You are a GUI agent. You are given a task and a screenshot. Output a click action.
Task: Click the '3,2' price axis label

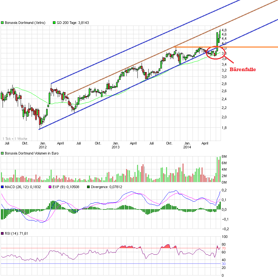pos(224,70)
